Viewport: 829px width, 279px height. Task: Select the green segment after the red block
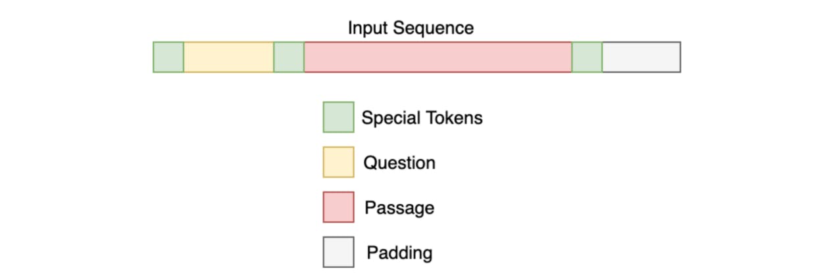(x=587, y=57)
